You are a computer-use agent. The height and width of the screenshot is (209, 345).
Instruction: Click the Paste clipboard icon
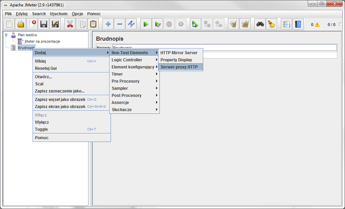click(93, 24)
